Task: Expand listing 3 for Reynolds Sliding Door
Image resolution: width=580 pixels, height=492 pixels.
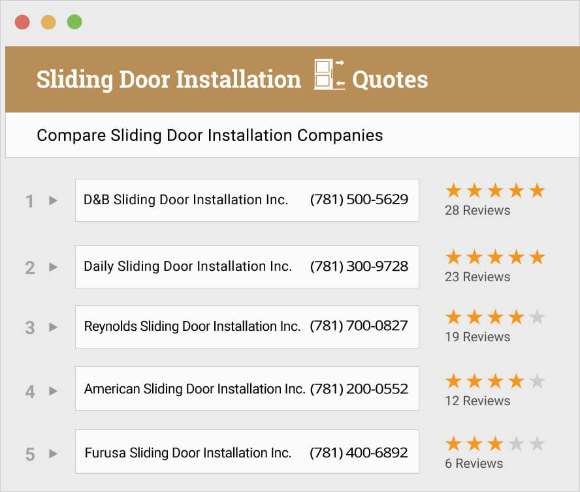Action: point(52,327)
